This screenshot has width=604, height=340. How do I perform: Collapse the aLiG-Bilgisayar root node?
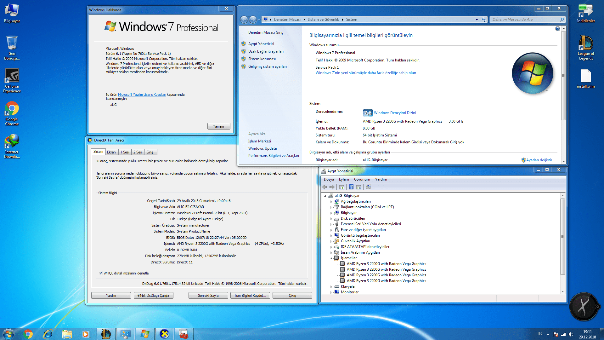coord(325,196)
